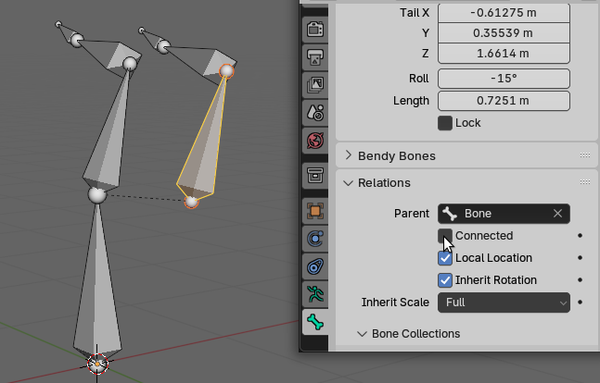The height and width of the screenshot is (383, 600).
Task: Open the Inherit Scale dropdown
Action: (x=504, y=303)
